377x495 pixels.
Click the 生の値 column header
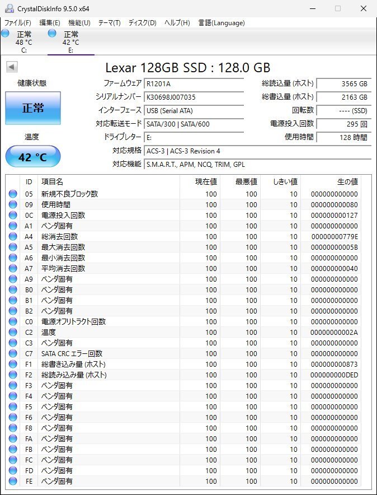pyautogui.click(x=331, y=182)
